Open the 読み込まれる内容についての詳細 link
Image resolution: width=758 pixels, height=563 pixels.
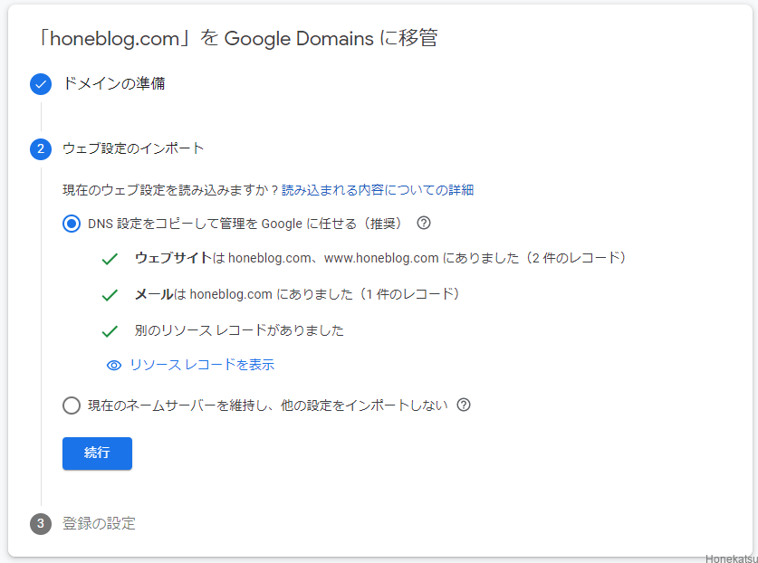tap(378, 190)
